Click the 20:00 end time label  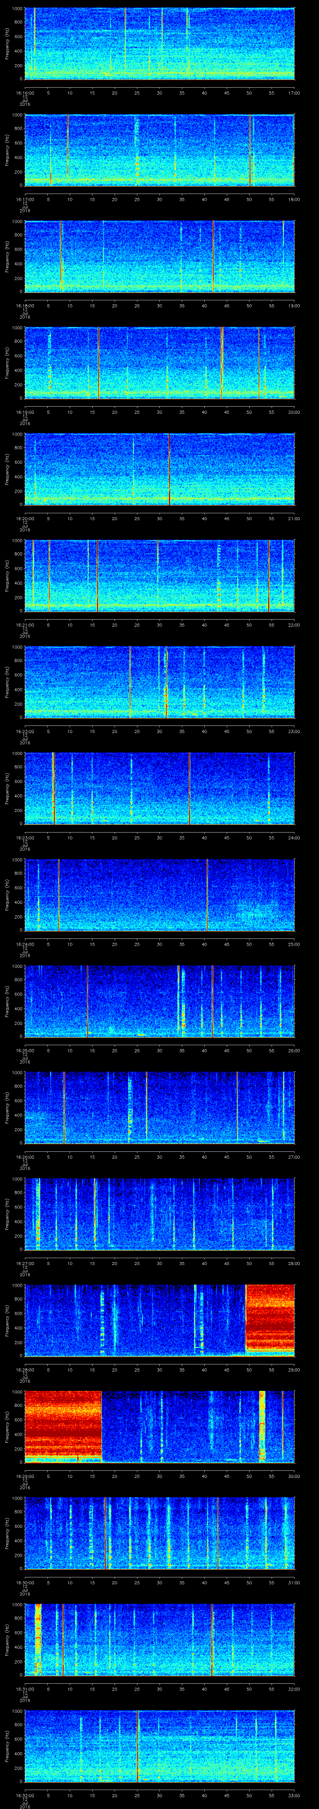(294, 412)
